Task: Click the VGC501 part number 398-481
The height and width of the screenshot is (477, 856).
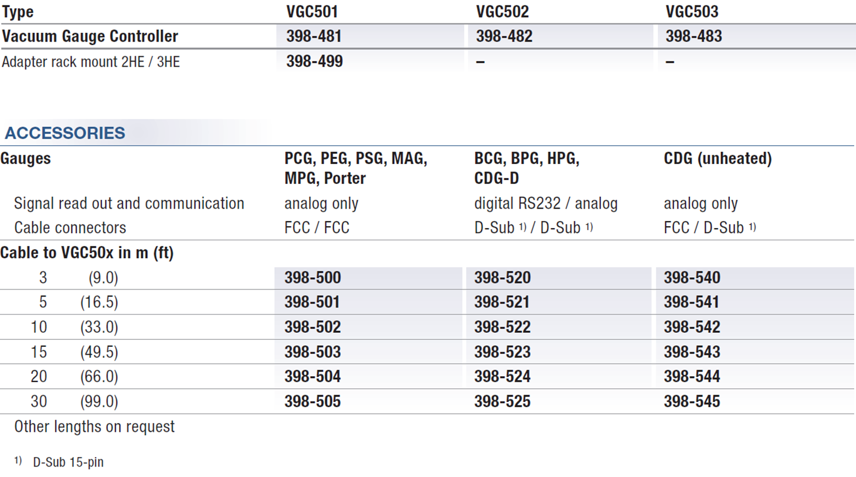Action: 314,36
